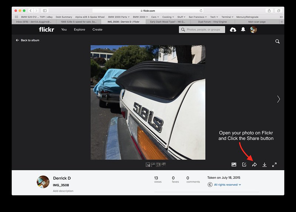Toggle the Safari sidebar button
This screenshot has height=212, width=296.
click(x=45, y=11)
